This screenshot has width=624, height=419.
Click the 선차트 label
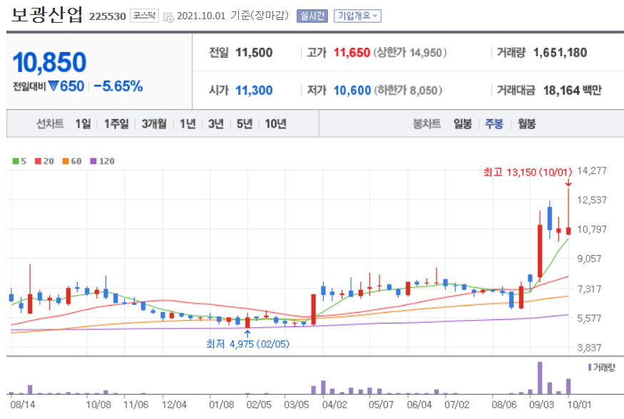tap(50, 123)
